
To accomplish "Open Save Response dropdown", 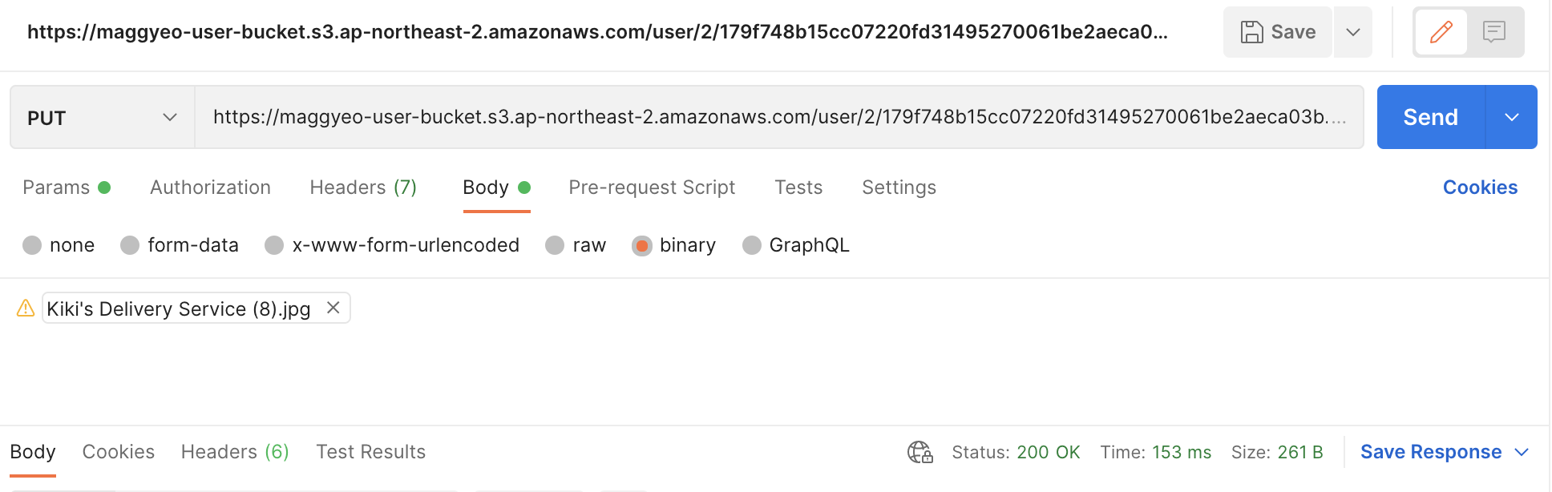I will 1444,452.
